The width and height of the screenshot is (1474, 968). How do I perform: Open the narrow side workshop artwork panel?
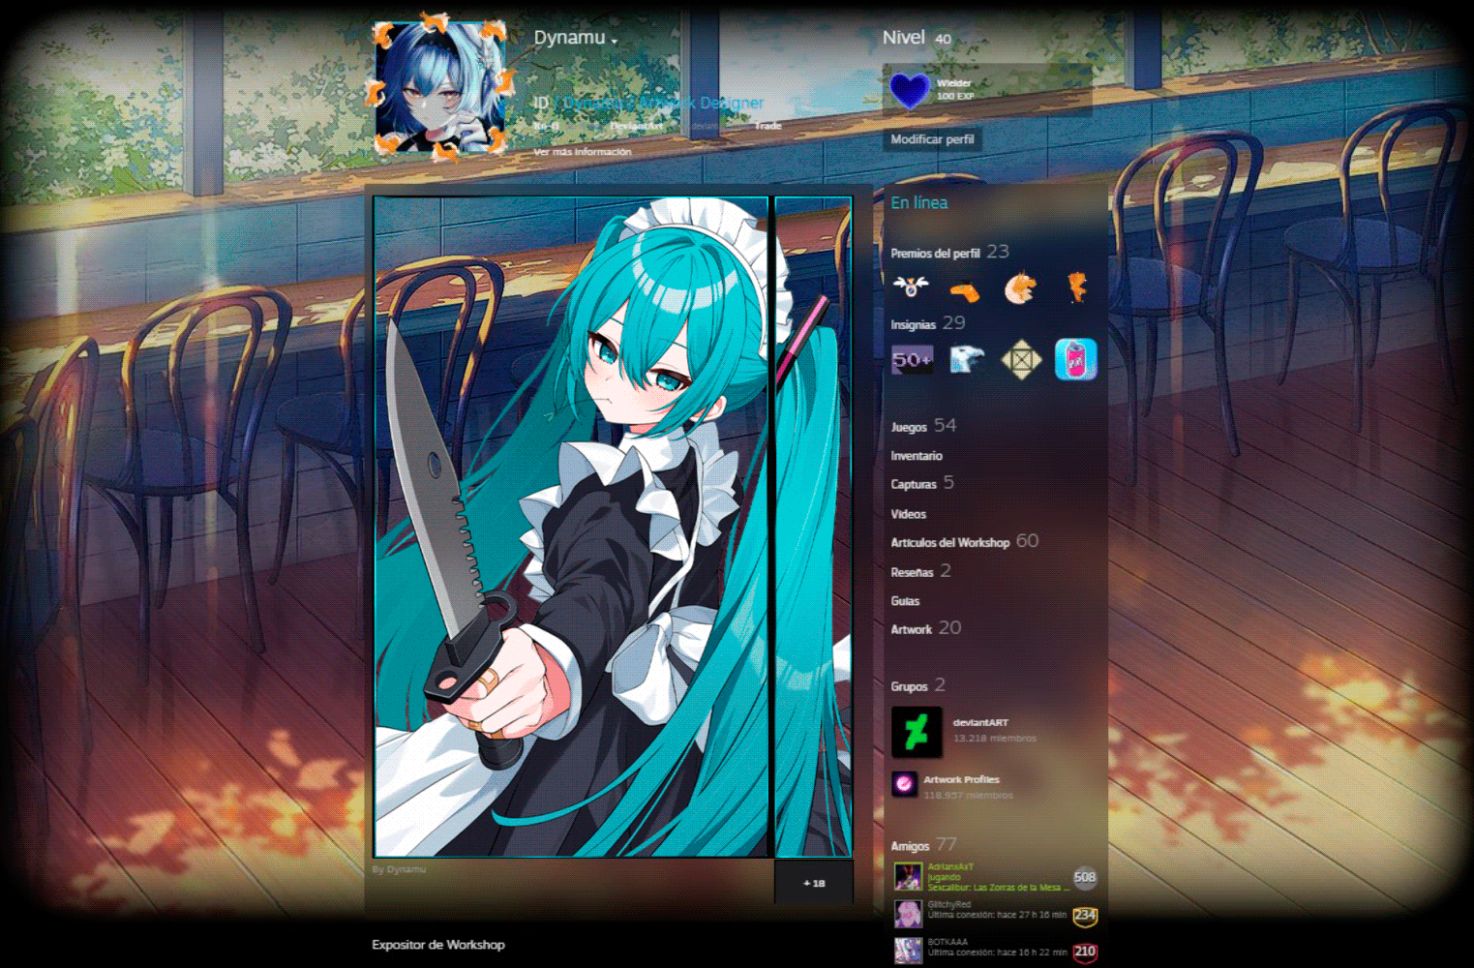(813, 527)
